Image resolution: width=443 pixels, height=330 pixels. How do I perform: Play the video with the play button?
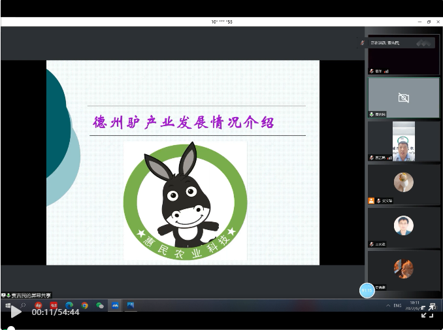coord(16,312)
